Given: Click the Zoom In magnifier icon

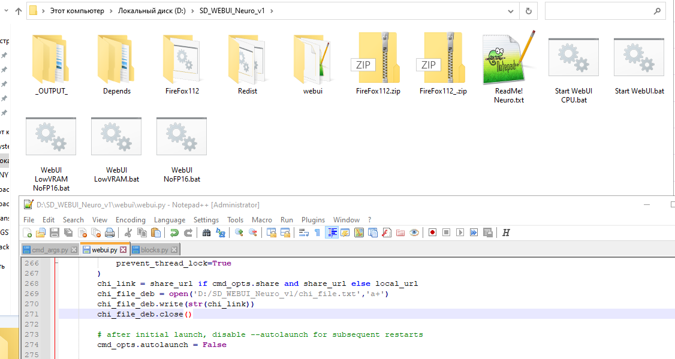Looking at the screenshot, I should click(x=239, y=233).
